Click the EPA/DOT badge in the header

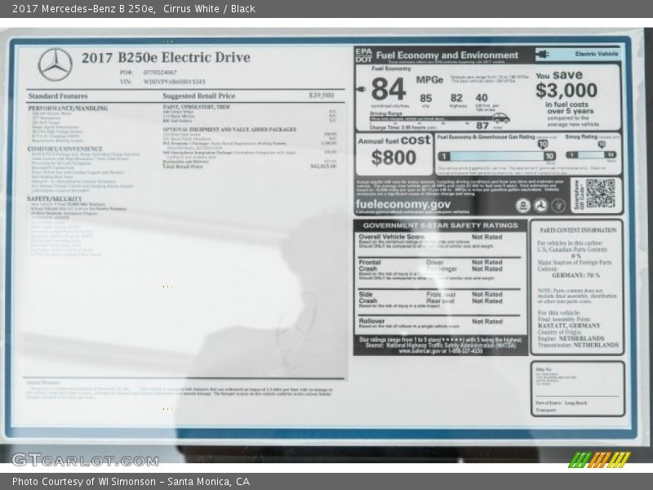pyautogui.click(x=363, y=55)
